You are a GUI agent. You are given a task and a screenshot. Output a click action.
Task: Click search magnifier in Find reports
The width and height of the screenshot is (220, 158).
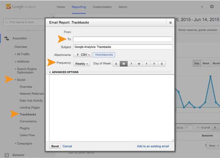7,22
